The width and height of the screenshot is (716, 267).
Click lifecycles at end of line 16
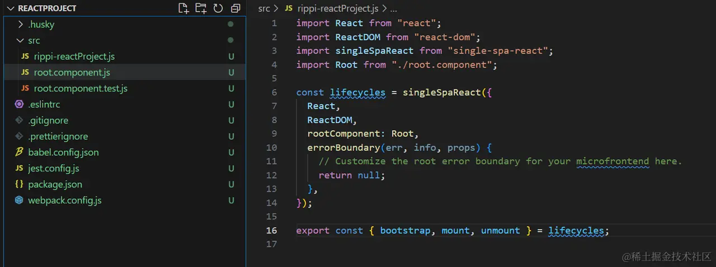pyautogui.click(x=576, y=230)
